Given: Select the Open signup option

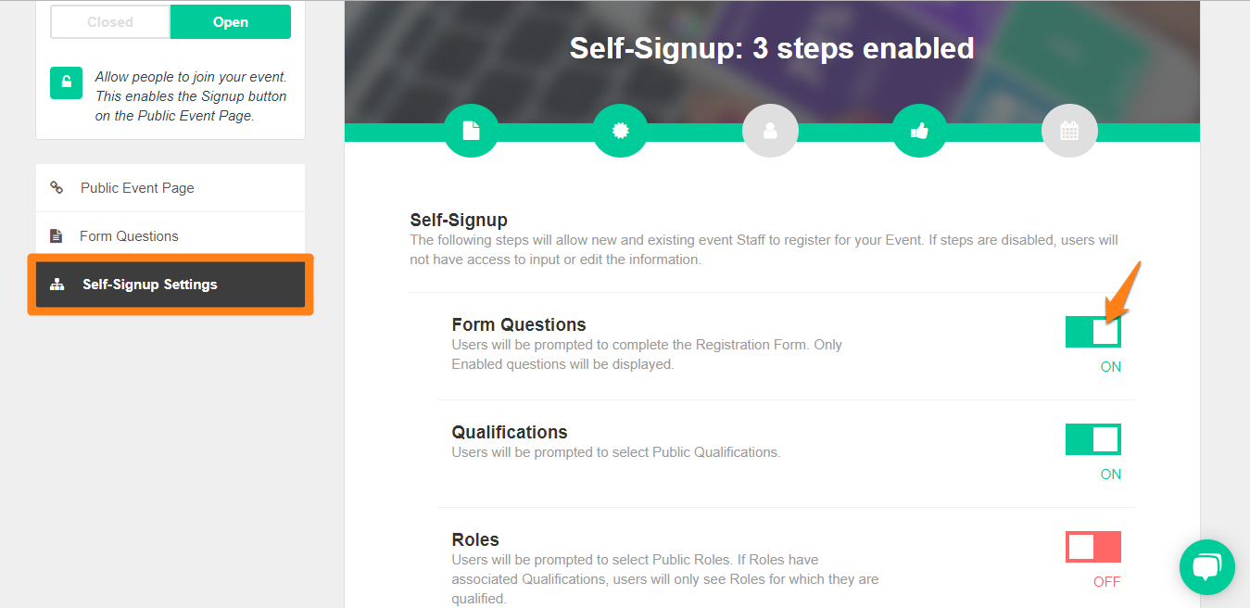Looking at the screenshot, I should (231, 22).
